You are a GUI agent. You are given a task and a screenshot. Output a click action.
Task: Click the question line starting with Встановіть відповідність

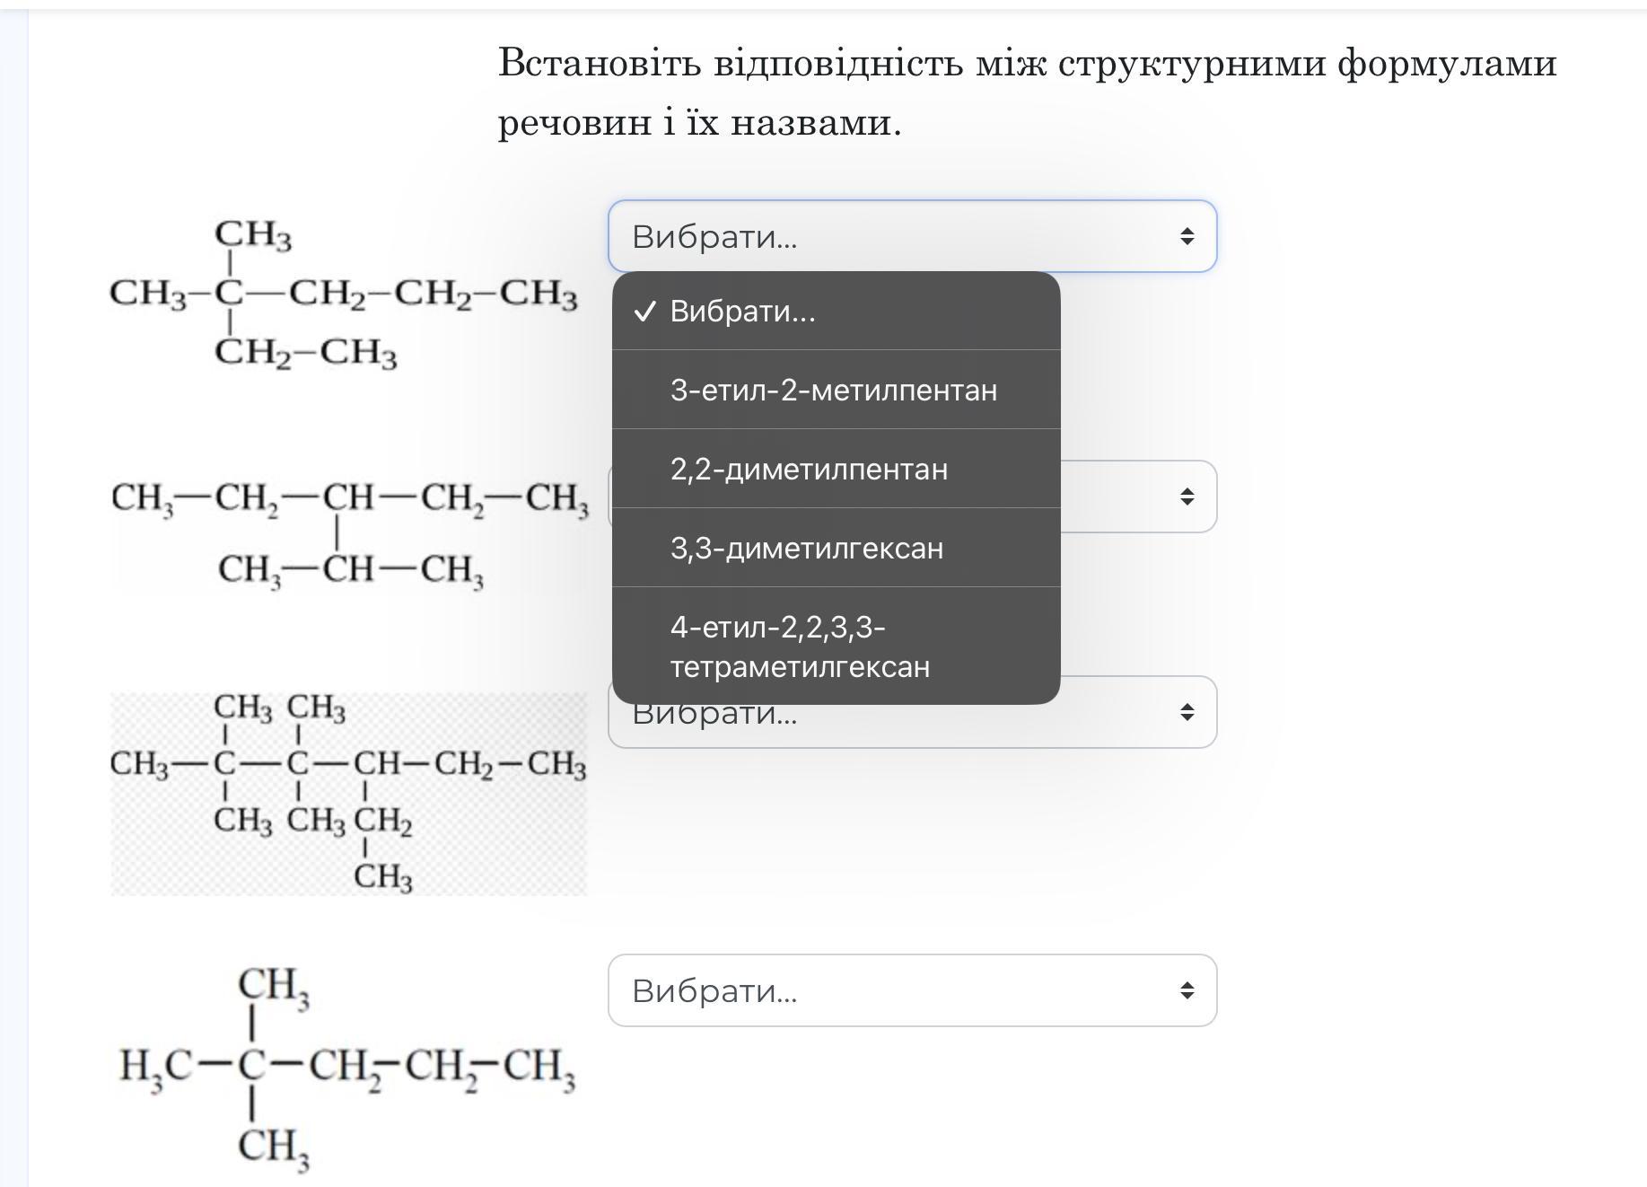pyautogui.click(x=1027, y=64)
